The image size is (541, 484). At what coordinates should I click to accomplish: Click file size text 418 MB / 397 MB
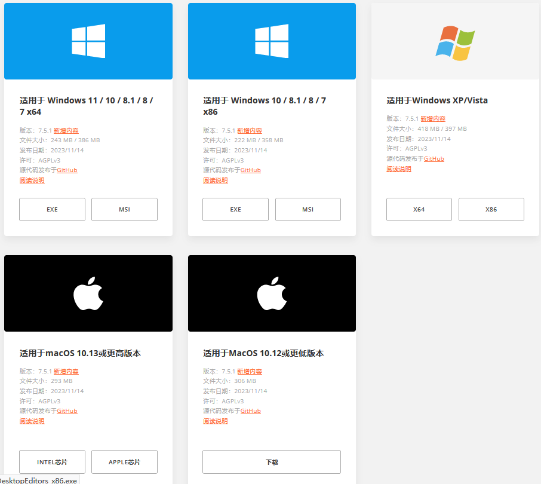point(442,128)
